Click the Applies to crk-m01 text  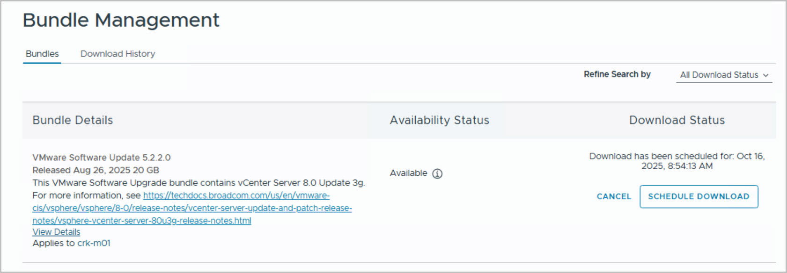[71, 243]
